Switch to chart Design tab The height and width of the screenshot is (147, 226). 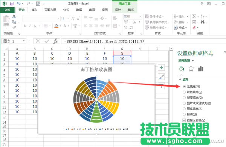click(x=118, y=10)
